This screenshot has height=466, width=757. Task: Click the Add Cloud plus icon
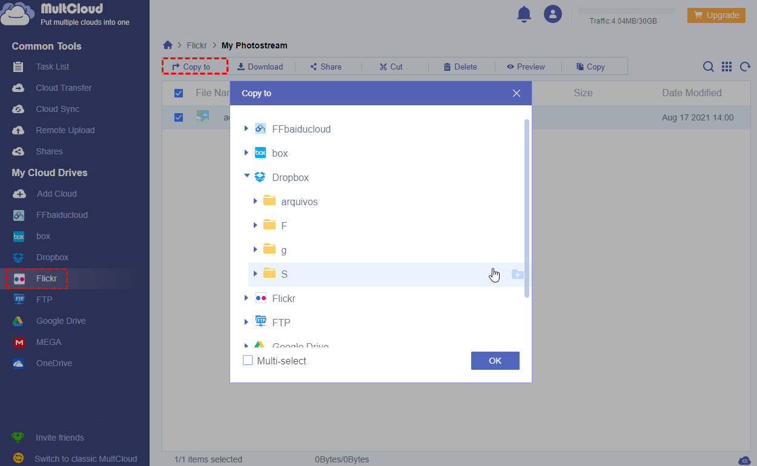[x=19, y=194]
